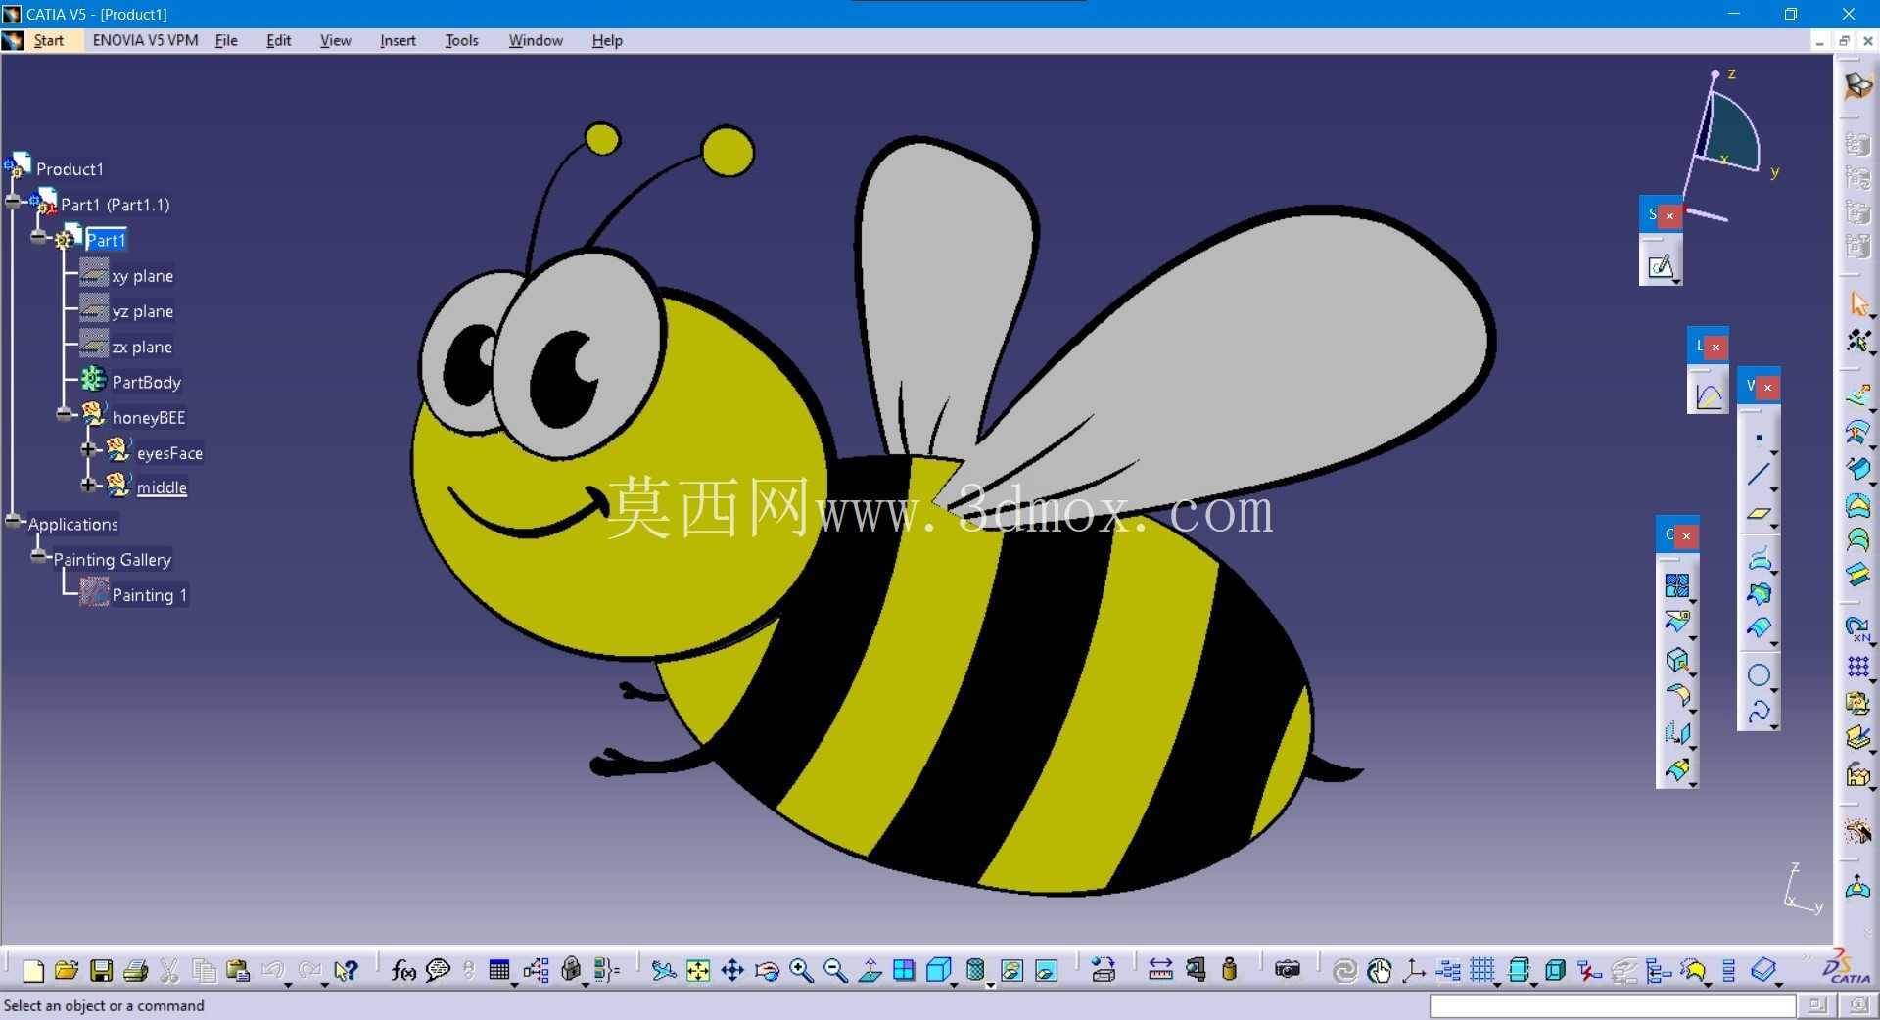Viewport: 1880px width, 1020px height.
Task: Click the grid pattern icon in right toolbar
Action: (1858, 667)
